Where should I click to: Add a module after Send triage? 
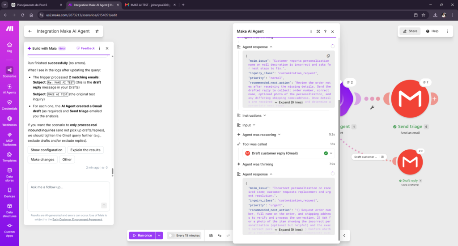(435, 99)
